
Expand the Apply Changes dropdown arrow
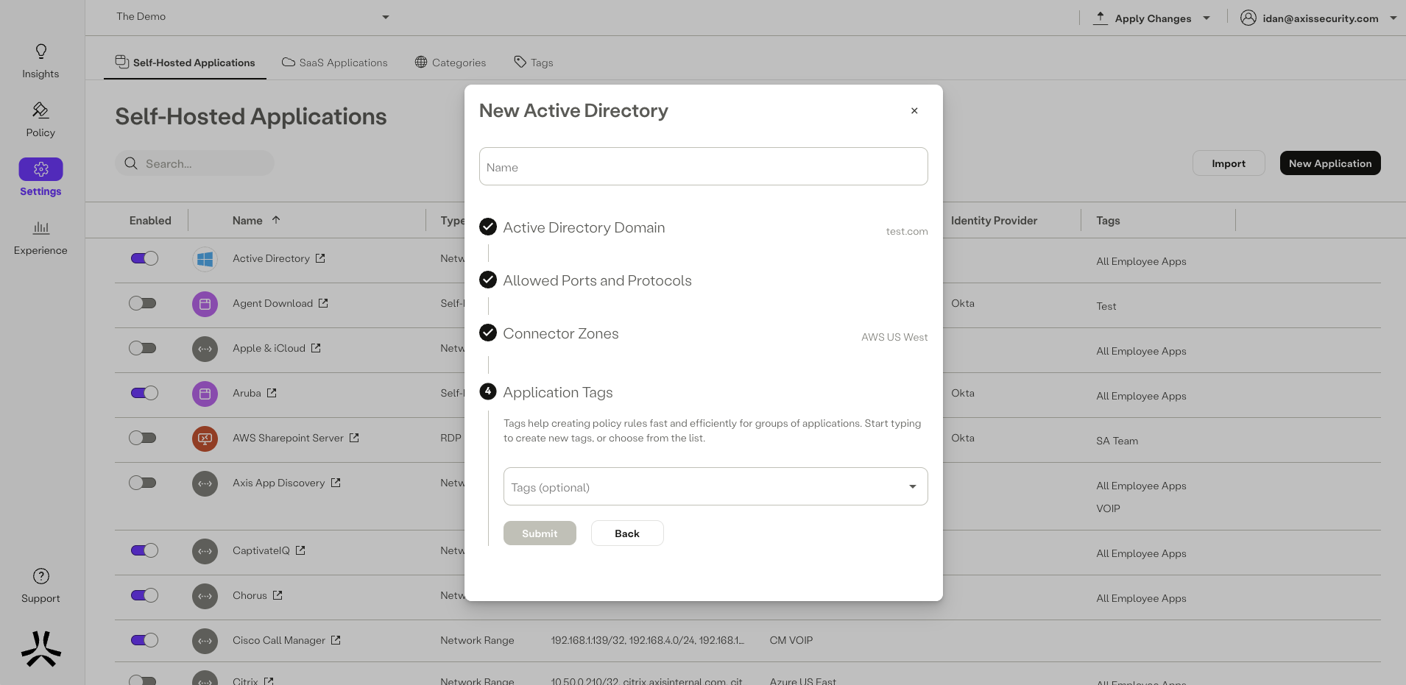coord(1207,18)
